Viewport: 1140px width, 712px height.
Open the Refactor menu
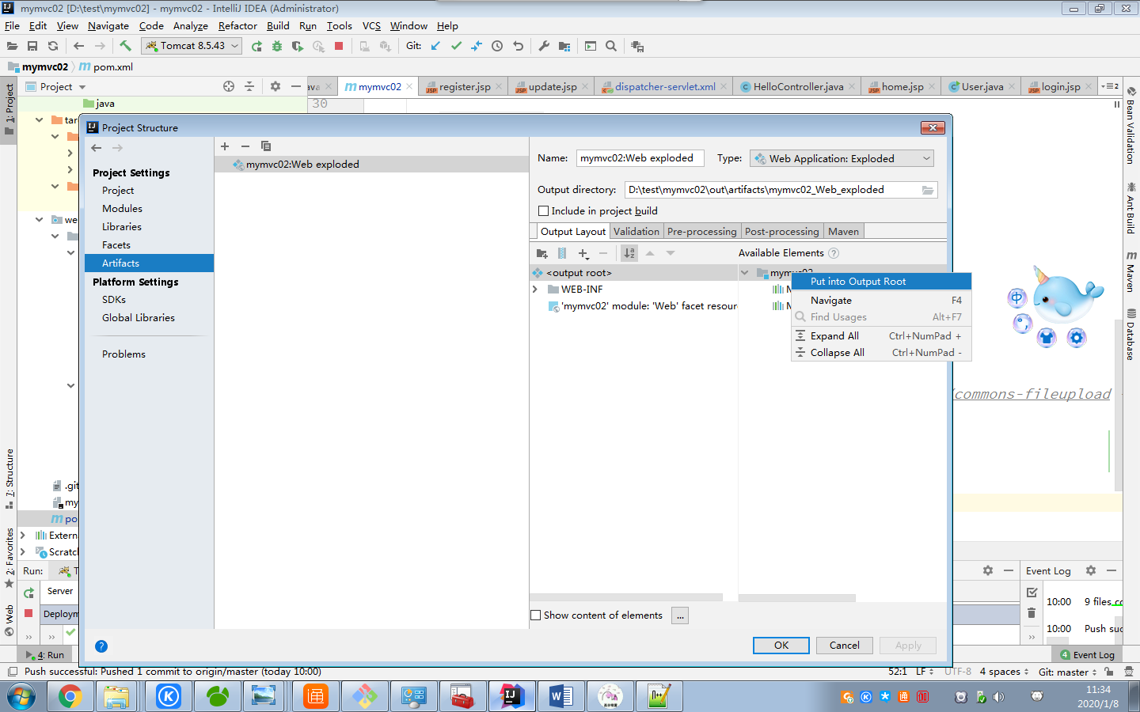click(x=237, y=26)
